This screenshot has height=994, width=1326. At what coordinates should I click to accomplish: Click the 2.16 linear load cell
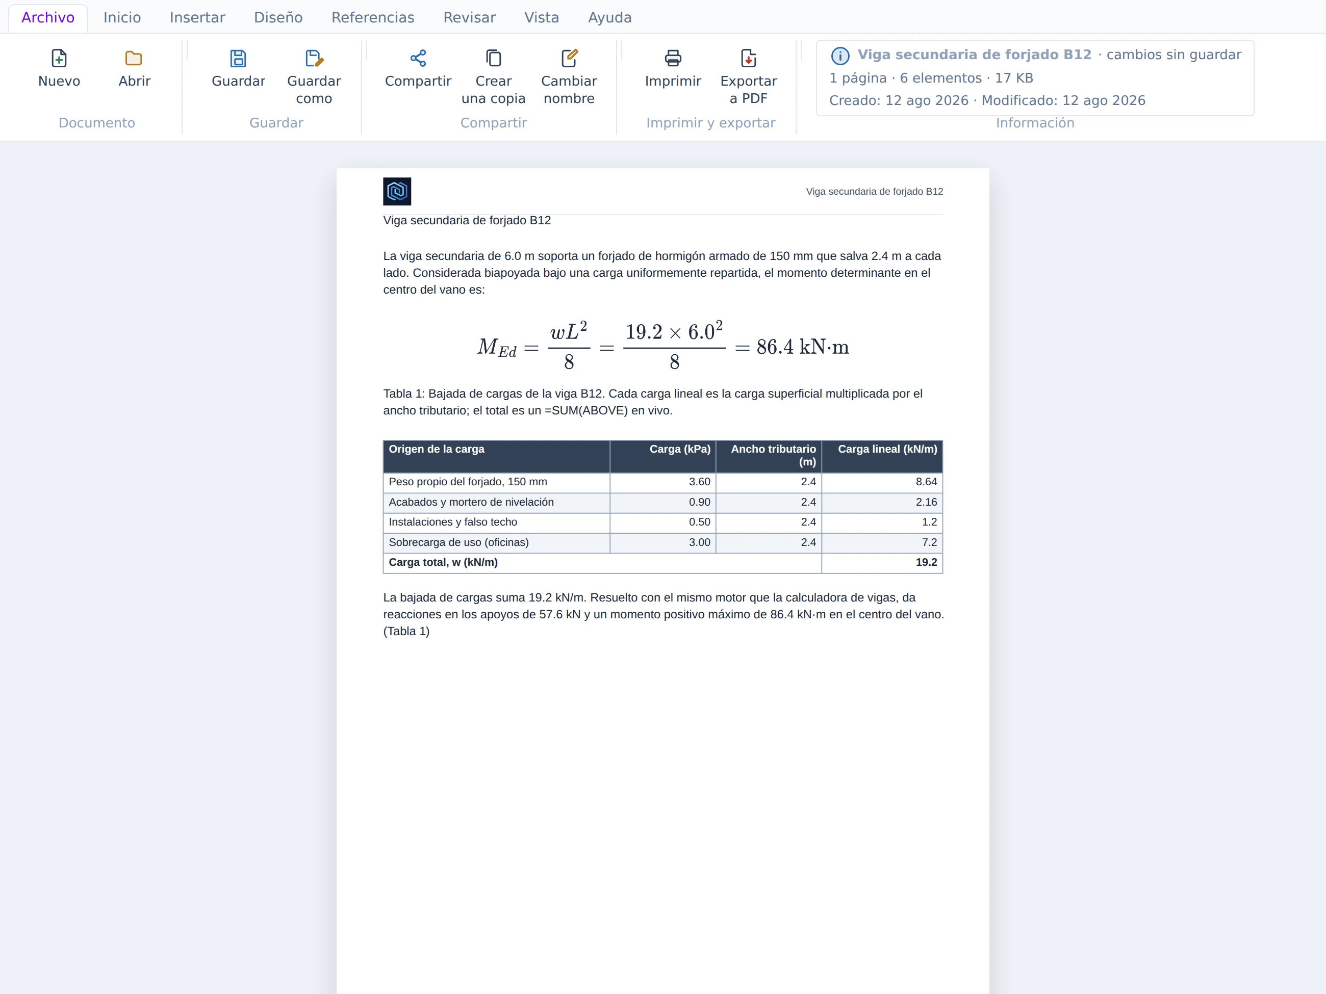(882, 503)
